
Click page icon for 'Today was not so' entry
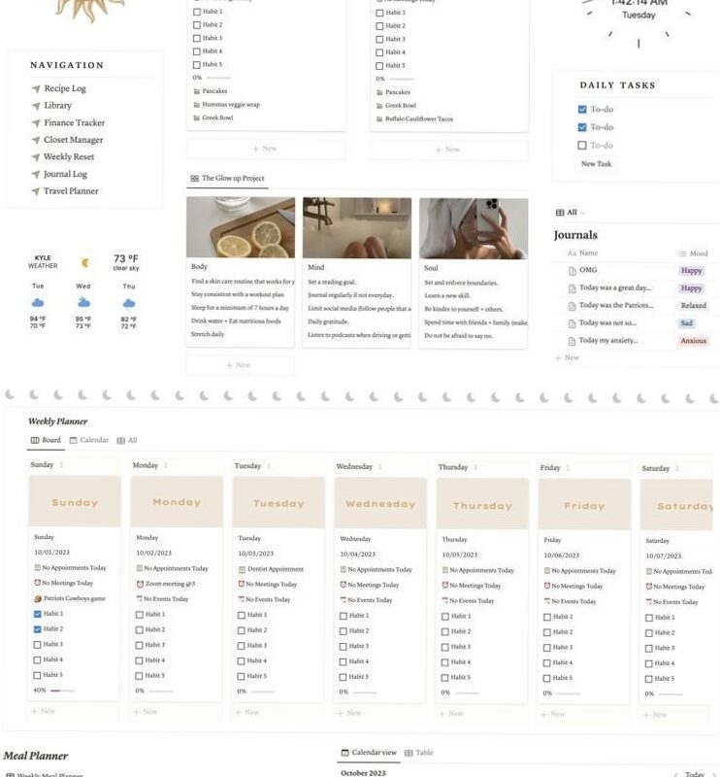click(x=572, y=323)
